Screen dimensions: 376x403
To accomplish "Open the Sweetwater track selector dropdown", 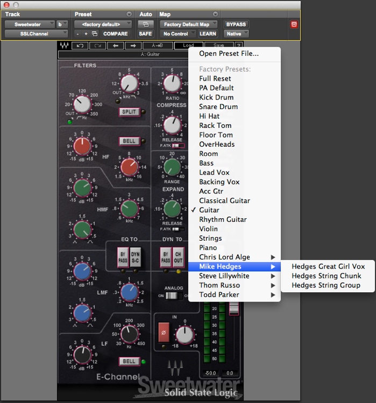I will (30, 24).
